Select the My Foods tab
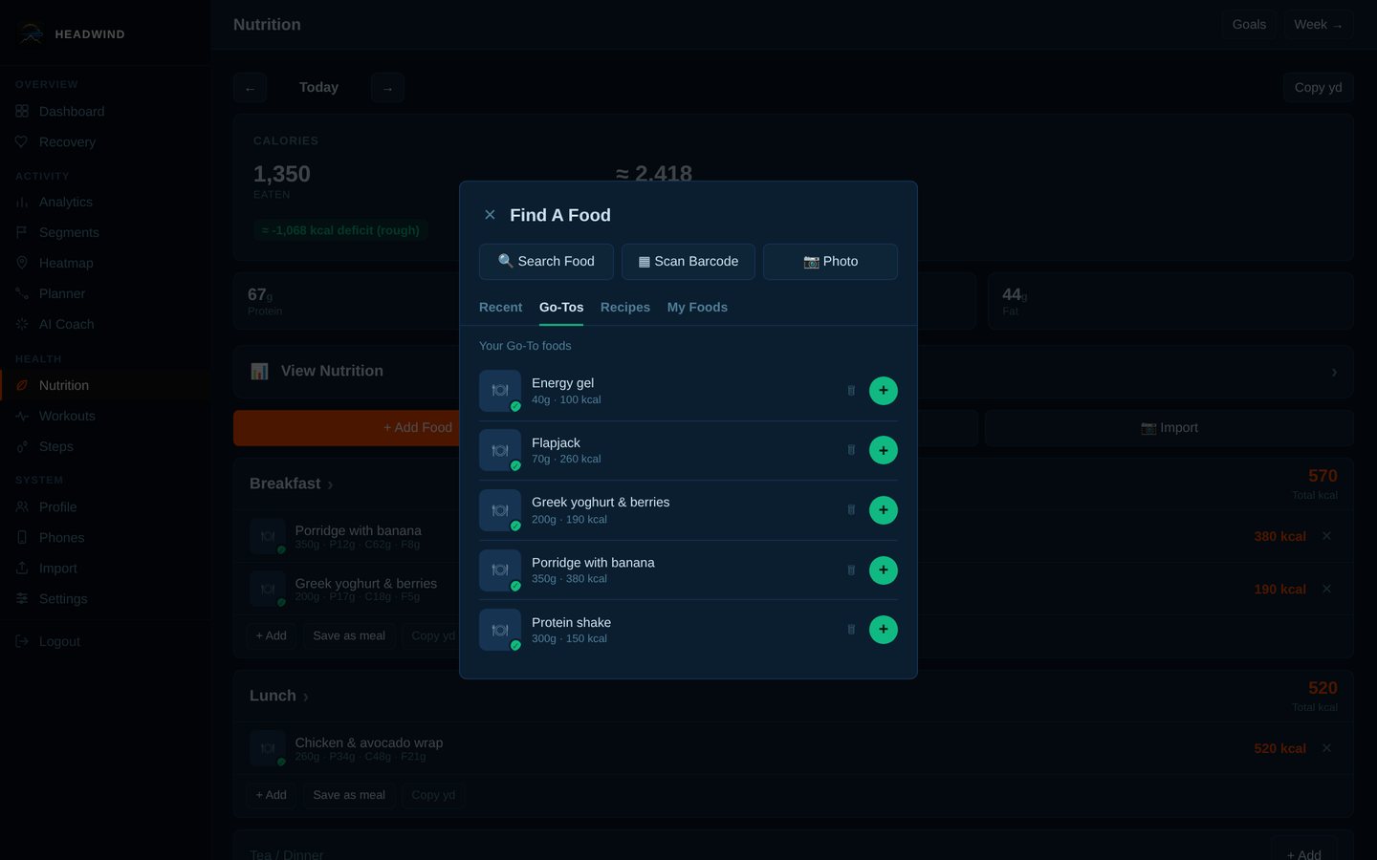Screen dimensions: 1377x860 [x=697, y=308]
